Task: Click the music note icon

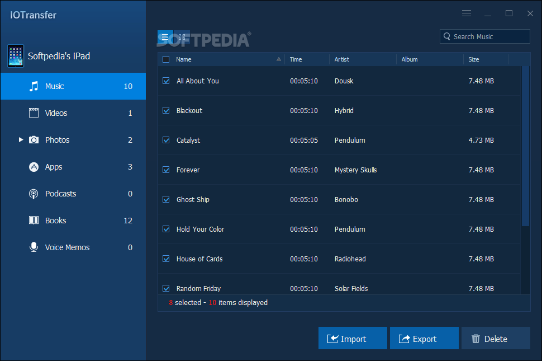Action: click(x=34, y=86)
